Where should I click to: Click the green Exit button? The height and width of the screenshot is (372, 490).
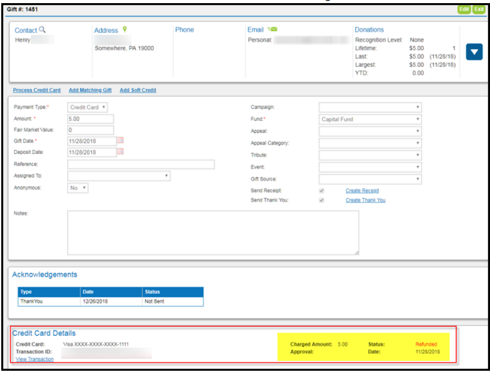tap(479, 9)
